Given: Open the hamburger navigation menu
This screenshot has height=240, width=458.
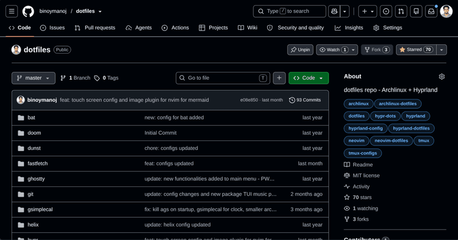Looking at the screenshot, I should pos(12,12).
